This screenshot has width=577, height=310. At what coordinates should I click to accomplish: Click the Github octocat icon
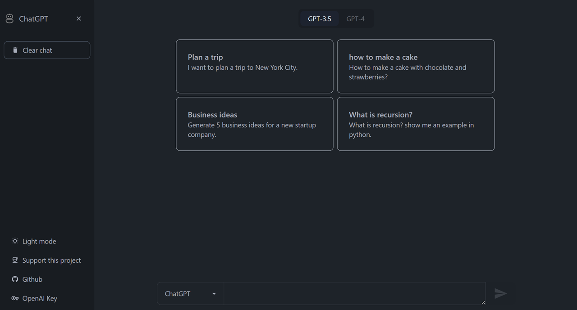point(15,279)
